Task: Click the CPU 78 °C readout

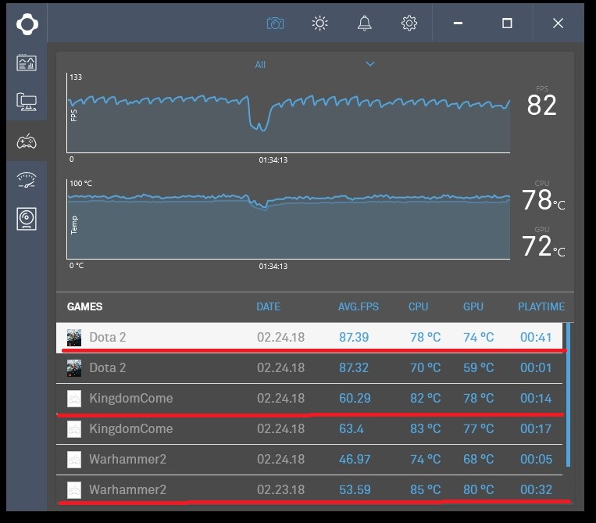Action: 543,199
